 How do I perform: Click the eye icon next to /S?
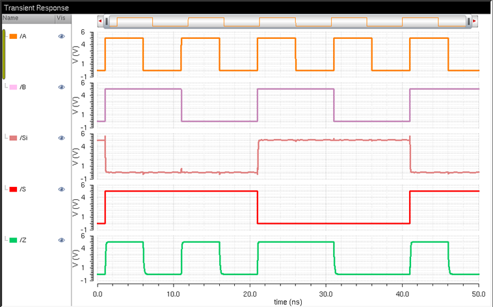[61, 190]
